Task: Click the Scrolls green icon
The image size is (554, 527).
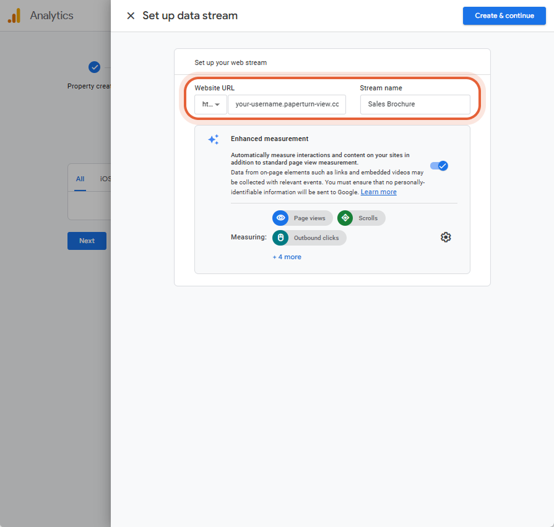Action: [x=345, y=218]
